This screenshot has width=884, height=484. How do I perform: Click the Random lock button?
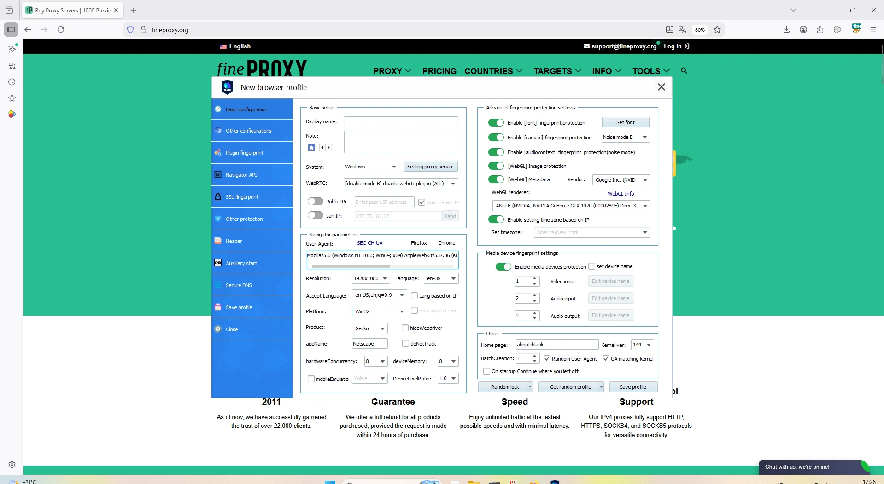click(505, 387)
